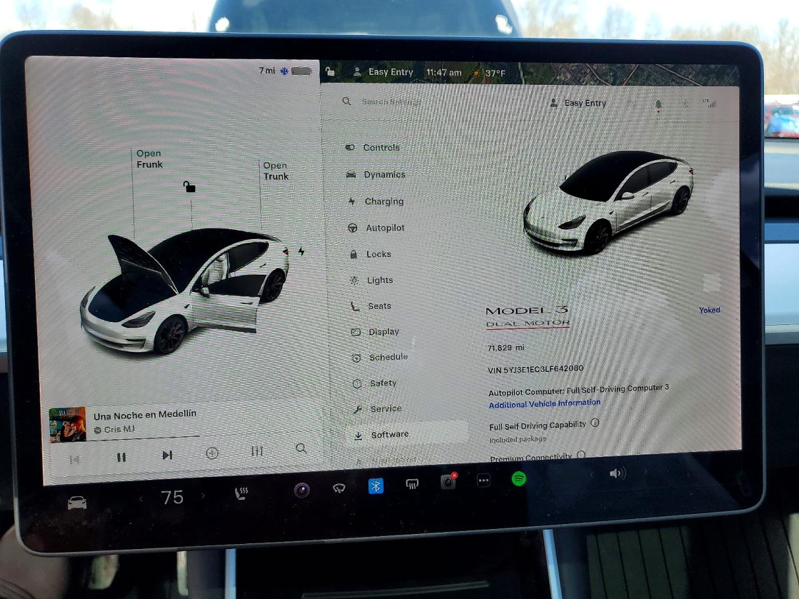799x599 pixels.
Task: Pause the current song
Action: pos(121,457)
